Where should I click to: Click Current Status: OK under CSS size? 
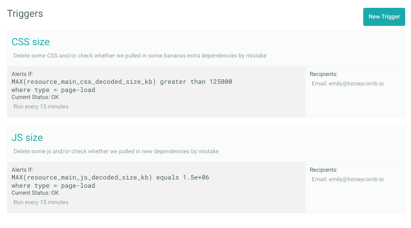click(x=35, y=97)
